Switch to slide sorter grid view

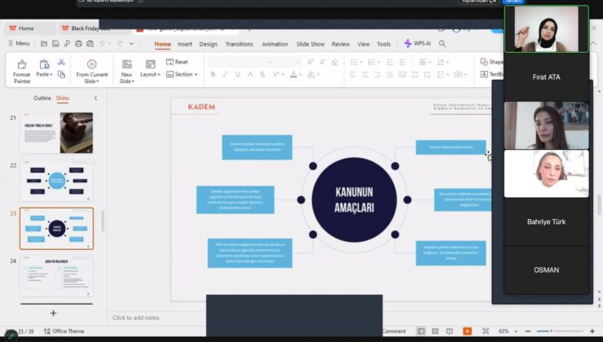pos(436,331)
